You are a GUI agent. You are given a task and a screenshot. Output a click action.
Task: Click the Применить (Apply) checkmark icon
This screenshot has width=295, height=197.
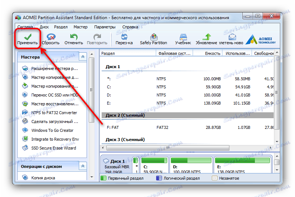pyautogui.click(x=28, y=37)
